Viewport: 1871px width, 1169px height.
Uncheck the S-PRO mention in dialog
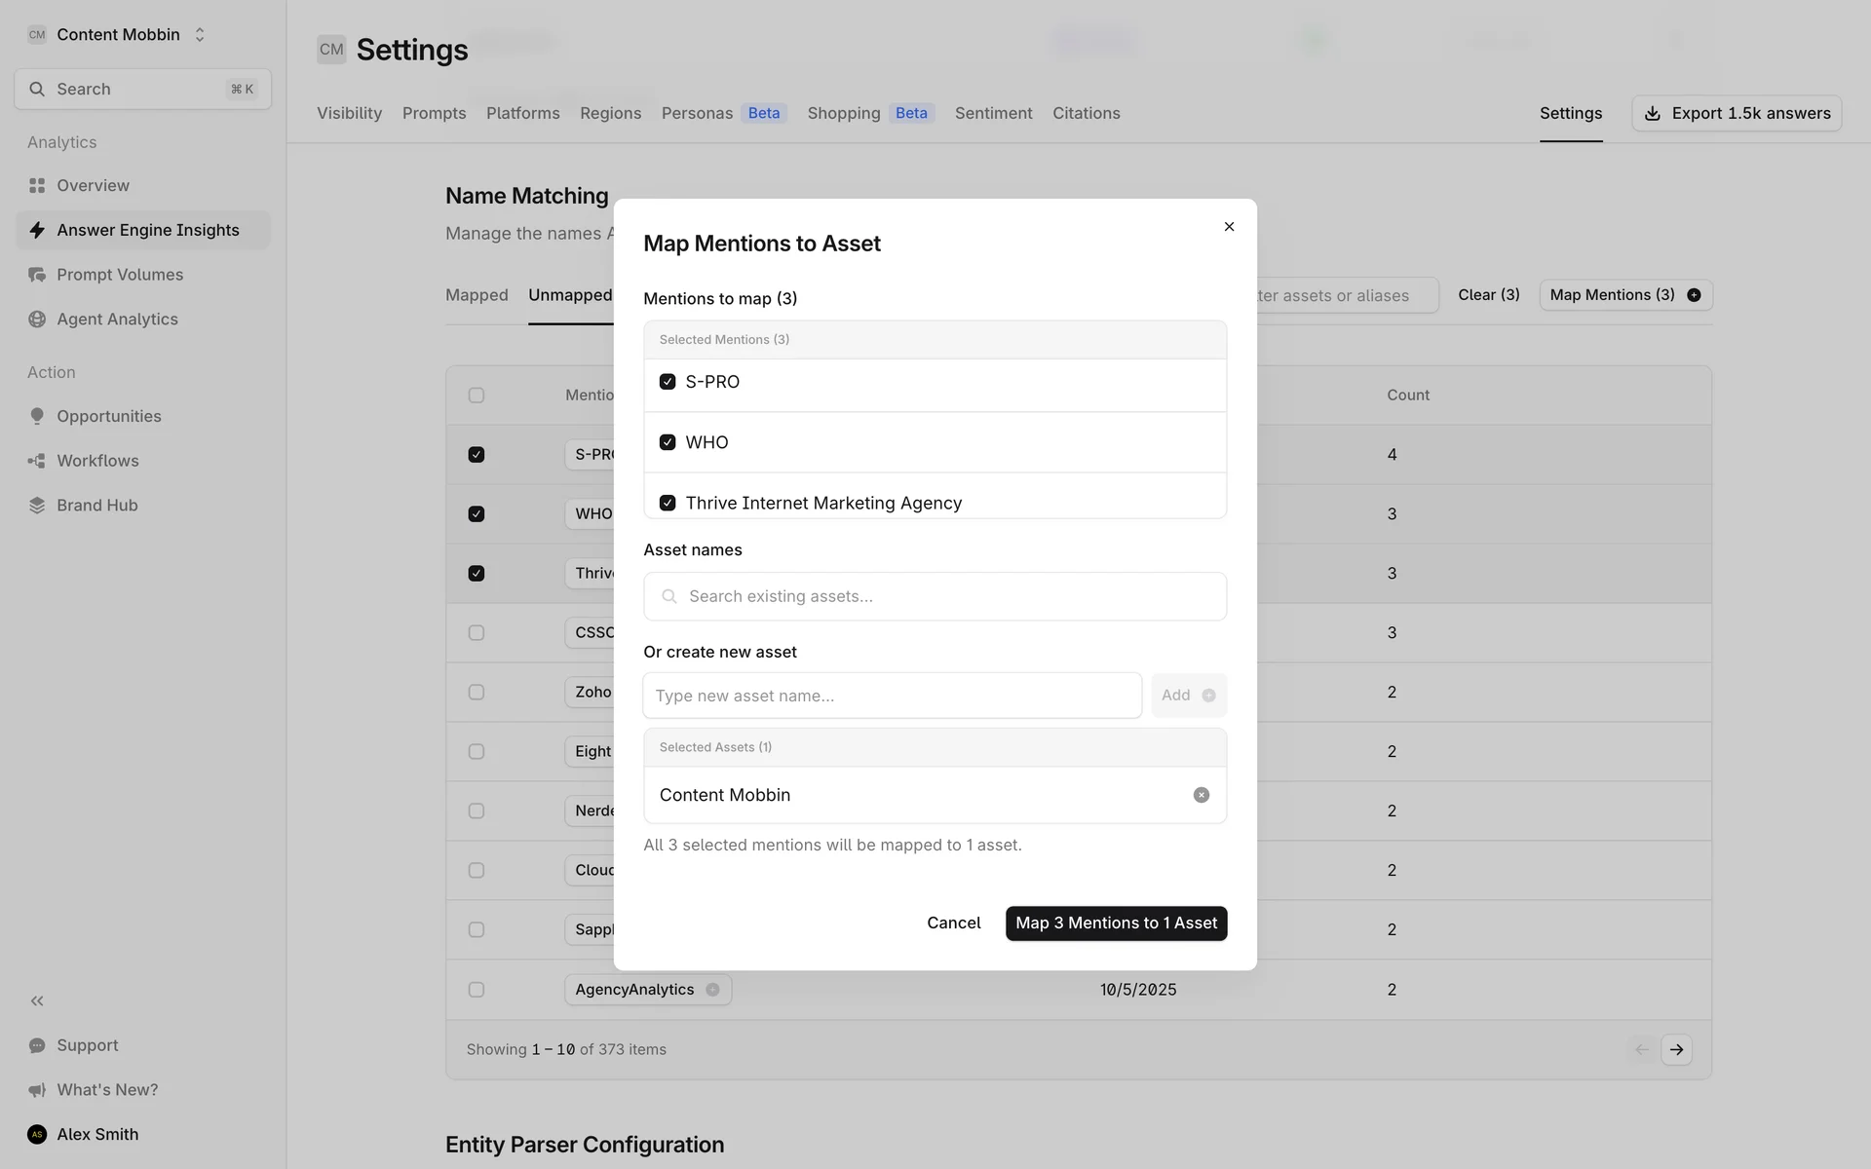point(668,382)
